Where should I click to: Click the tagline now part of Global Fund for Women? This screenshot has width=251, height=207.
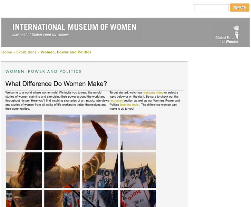40,35
